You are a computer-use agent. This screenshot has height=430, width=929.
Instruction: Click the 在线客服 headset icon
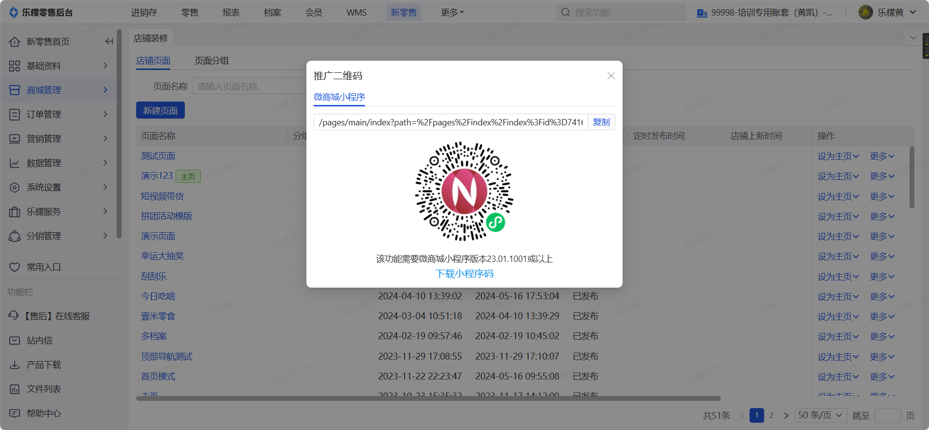[x=14, y=316]
